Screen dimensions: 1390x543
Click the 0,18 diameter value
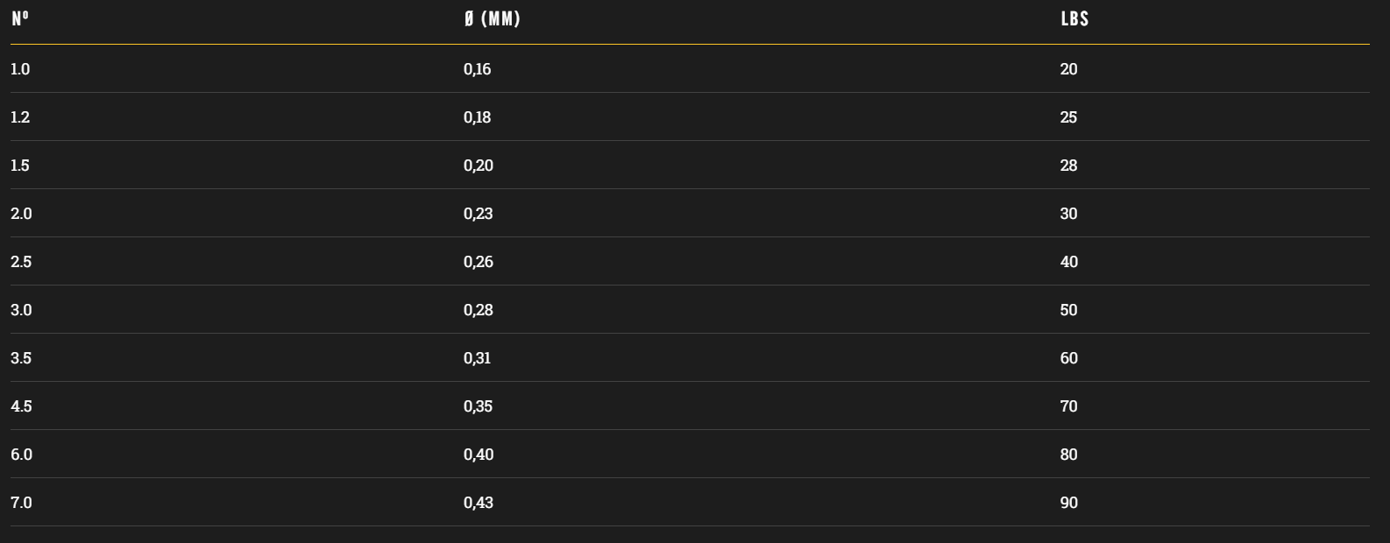(478, 117)
